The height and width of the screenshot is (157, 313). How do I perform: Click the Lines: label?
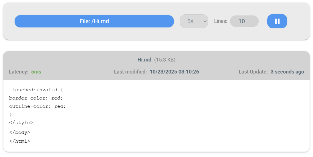(x=221, y=21)
